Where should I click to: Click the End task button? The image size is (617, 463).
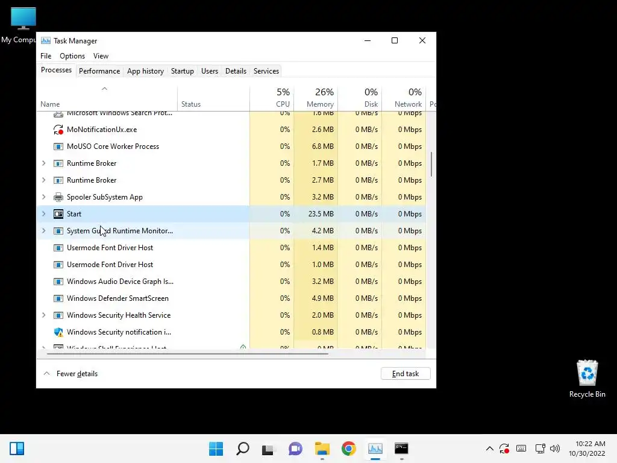click(406, 374)
